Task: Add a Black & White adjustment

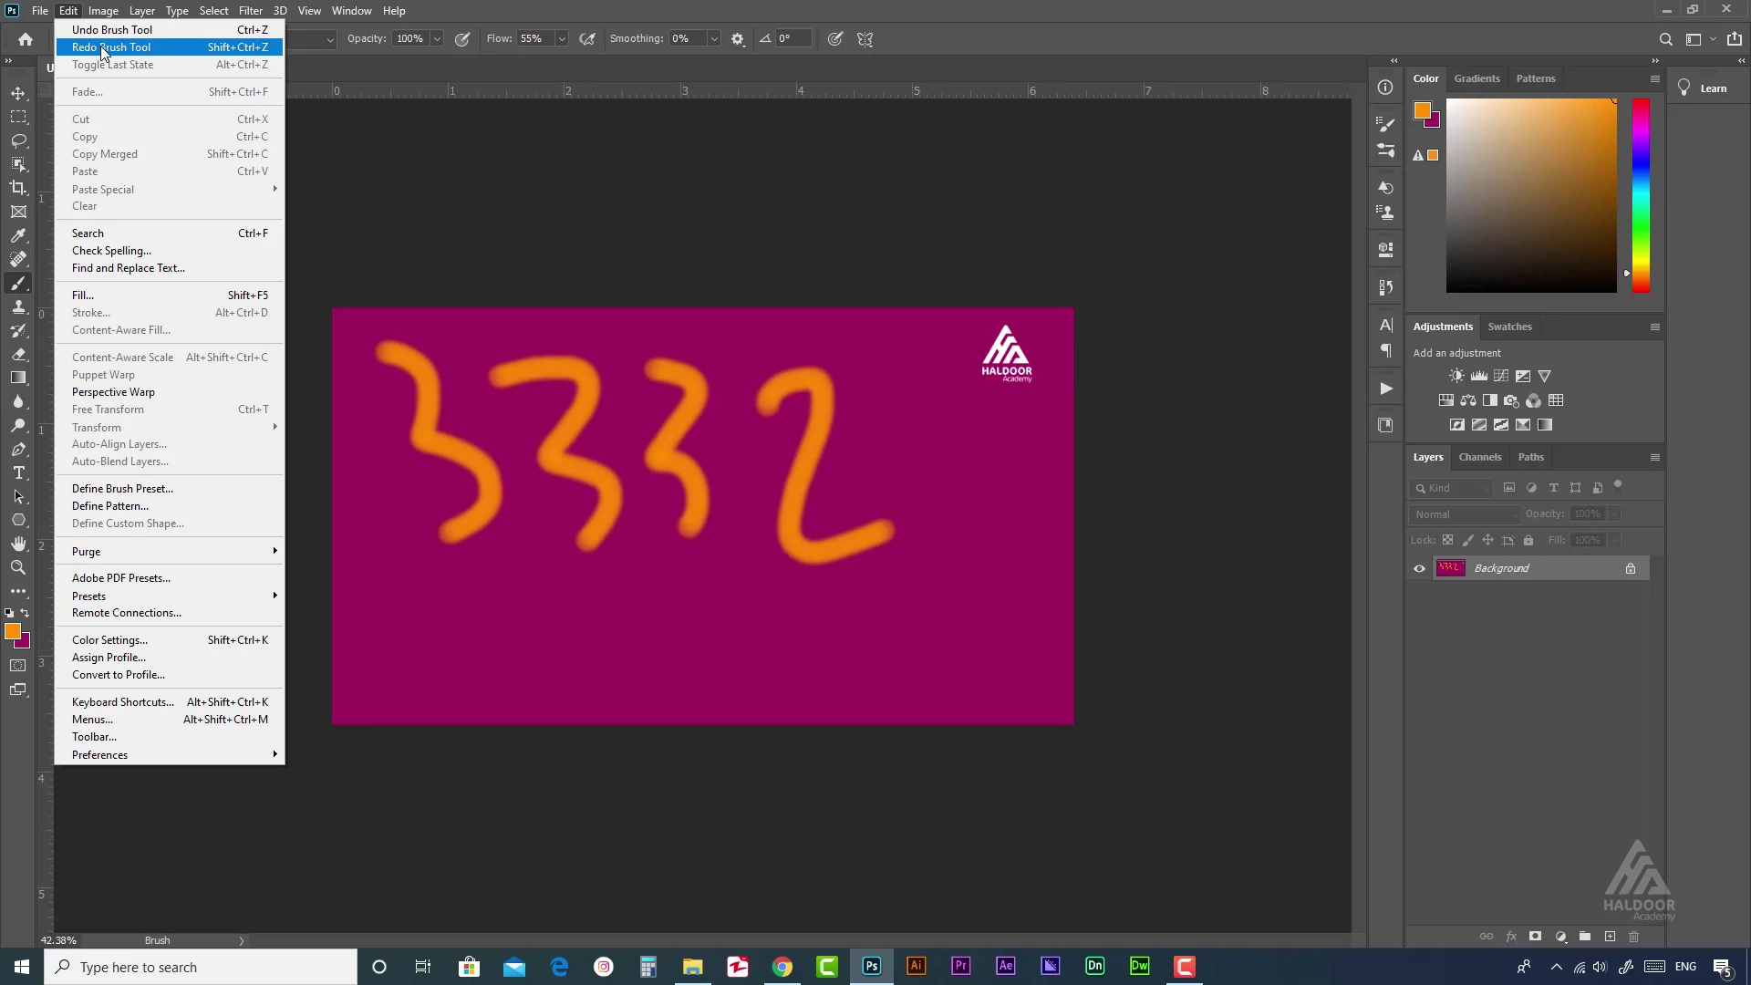Action: tap(1490, 400)
